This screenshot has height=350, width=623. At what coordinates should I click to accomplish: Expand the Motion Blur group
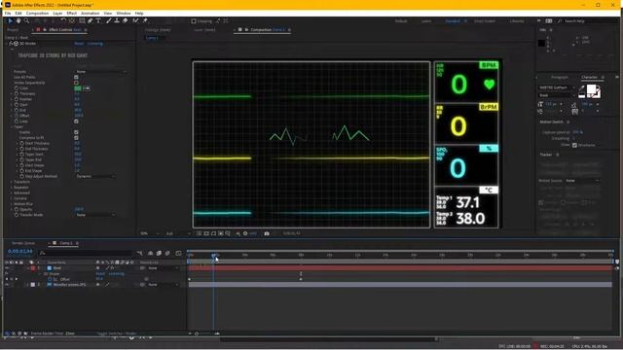11,204
